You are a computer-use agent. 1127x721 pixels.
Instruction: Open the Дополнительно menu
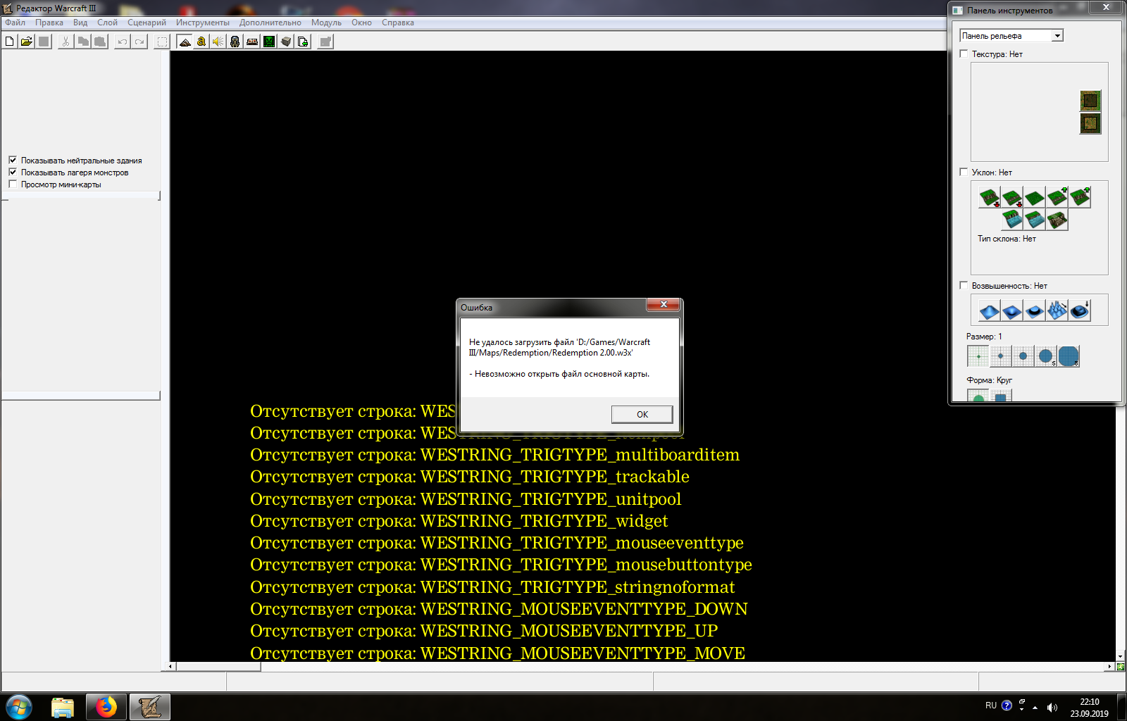pos(270,23)
